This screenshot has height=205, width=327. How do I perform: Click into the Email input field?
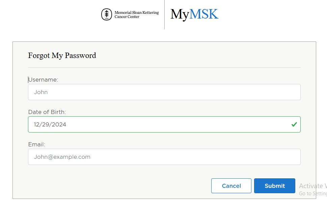tap(164, 157)
